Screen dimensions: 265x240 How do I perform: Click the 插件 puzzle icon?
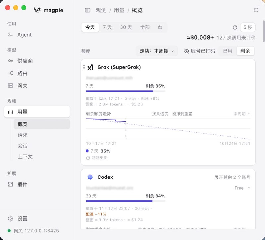pos(11,184)
